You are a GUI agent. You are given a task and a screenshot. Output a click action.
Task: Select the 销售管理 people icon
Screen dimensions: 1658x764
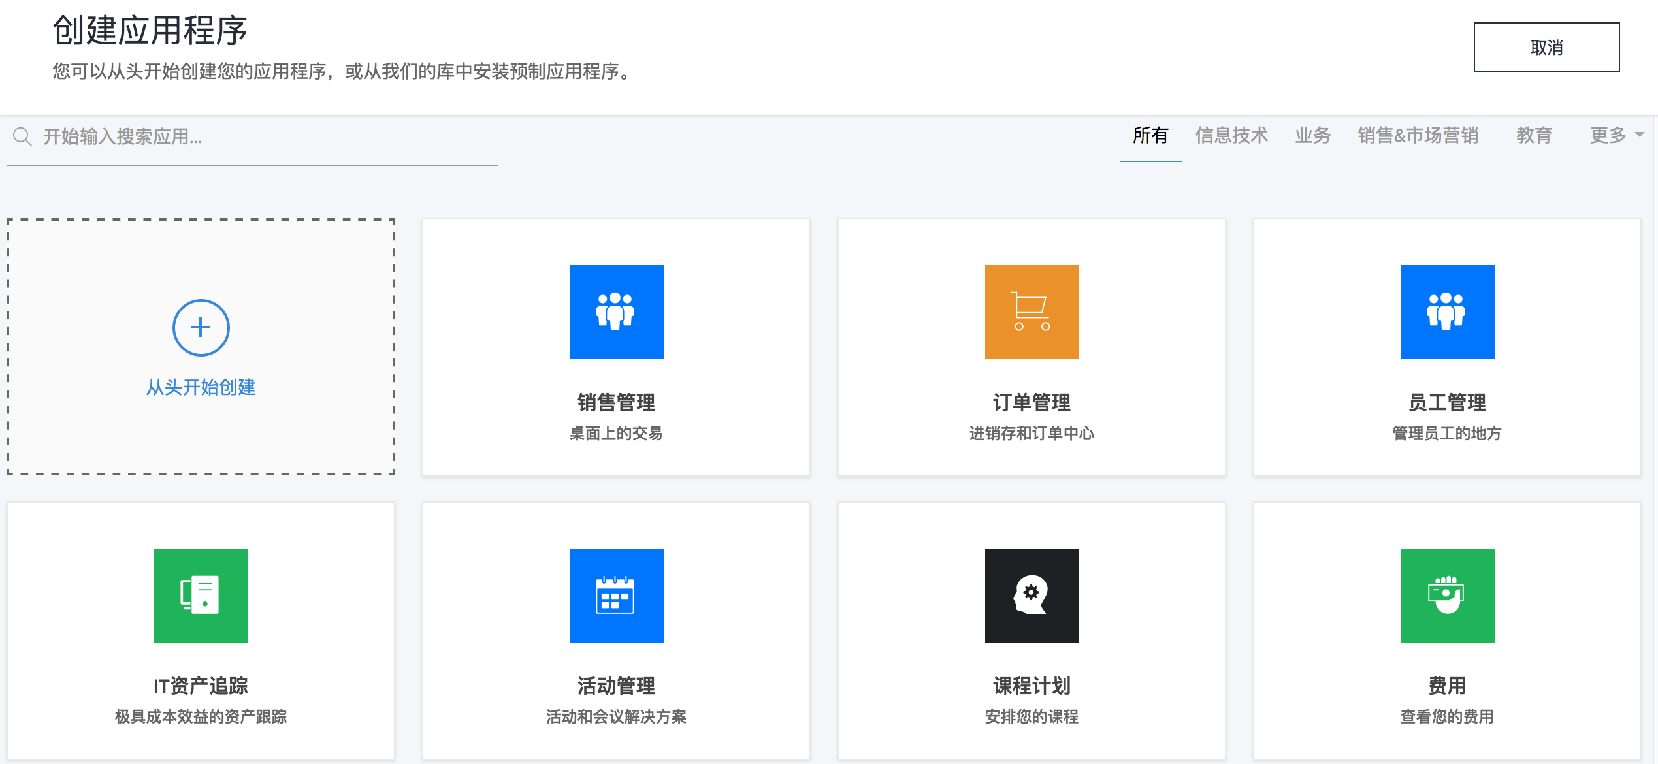coord(616,311)
